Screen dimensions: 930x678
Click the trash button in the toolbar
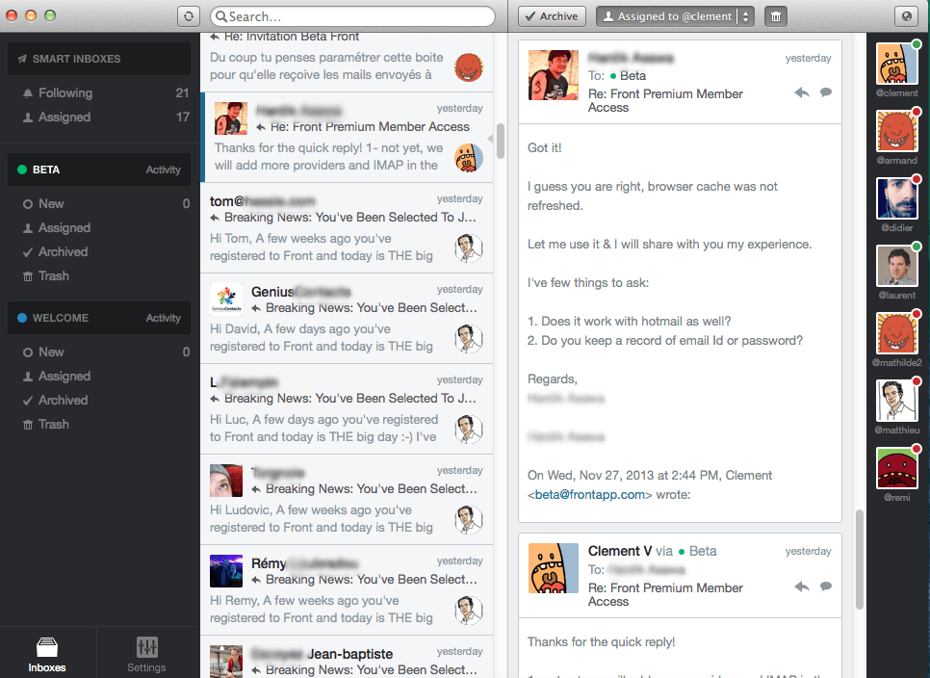tap(775, 16)
